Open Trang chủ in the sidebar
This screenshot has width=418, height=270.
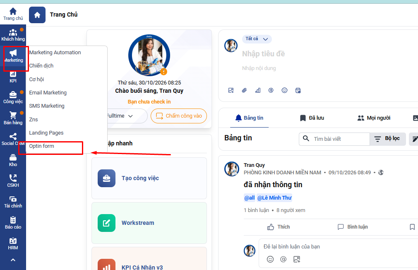point(13,14)
